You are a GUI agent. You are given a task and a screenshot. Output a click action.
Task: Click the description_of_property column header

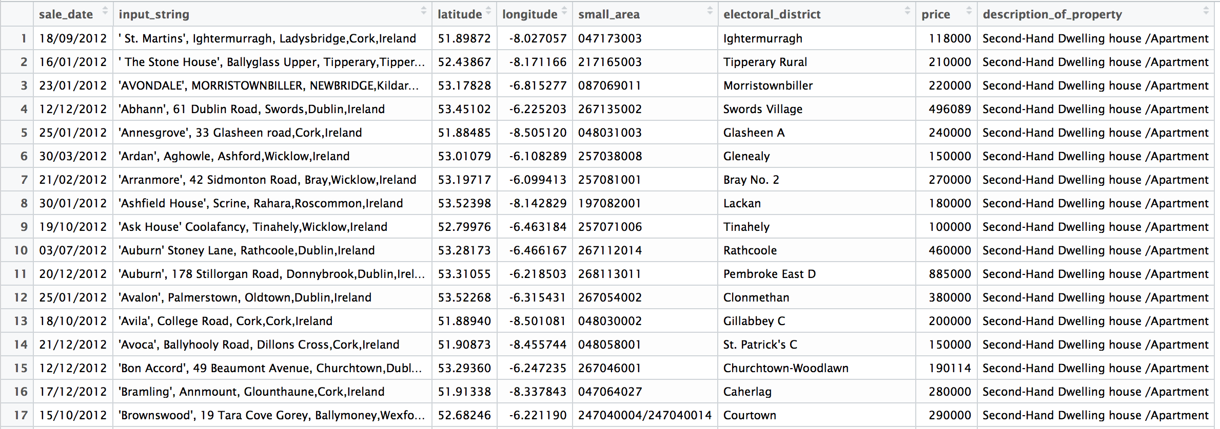click(1096, 14)
